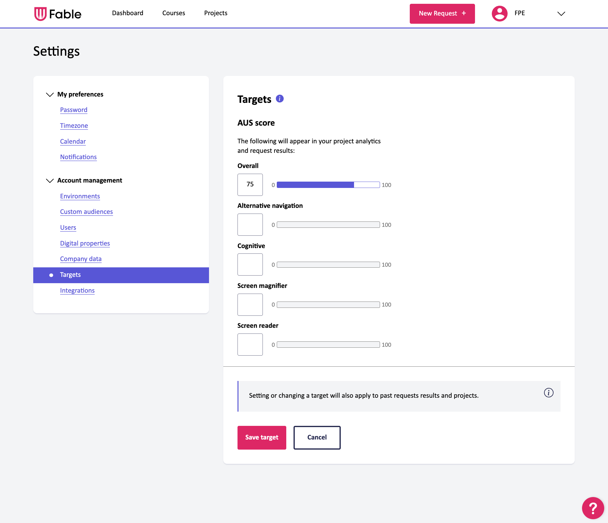Save the target settings

pos(262,438)
